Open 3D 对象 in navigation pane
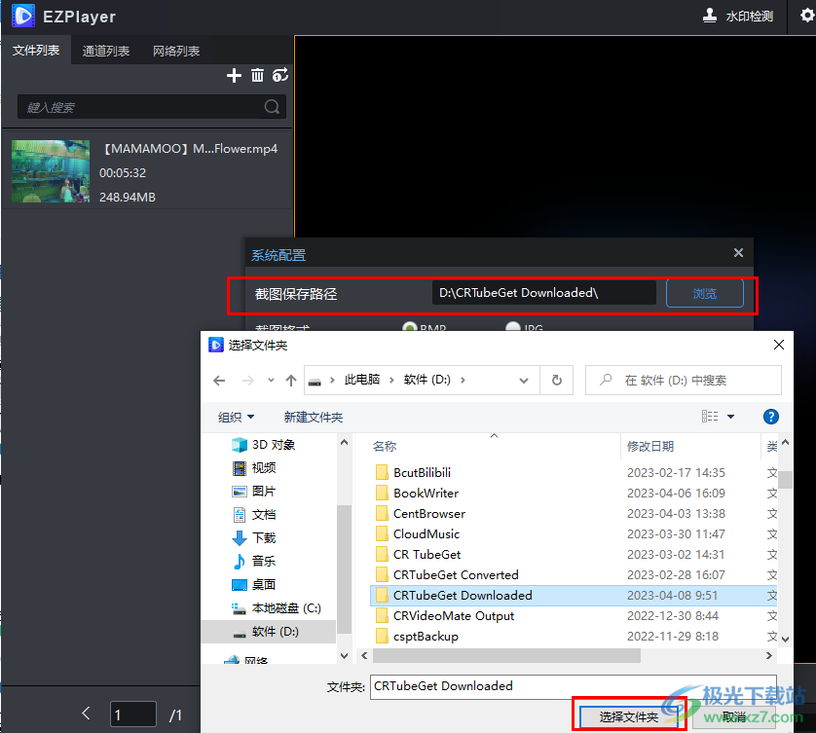 (x=264, y=445)
